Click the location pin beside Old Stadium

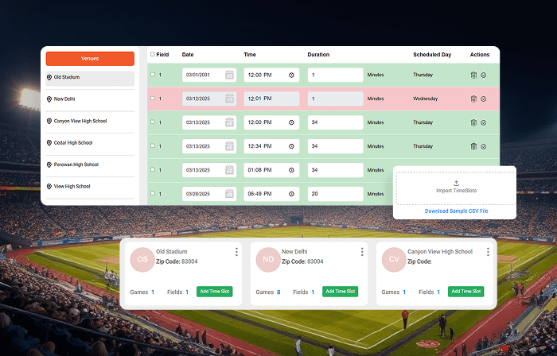click(49, 77)
